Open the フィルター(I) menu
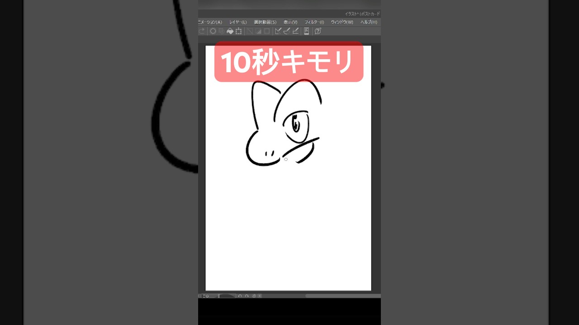Screen dimensions: 579x325 [x=315, y=22]
